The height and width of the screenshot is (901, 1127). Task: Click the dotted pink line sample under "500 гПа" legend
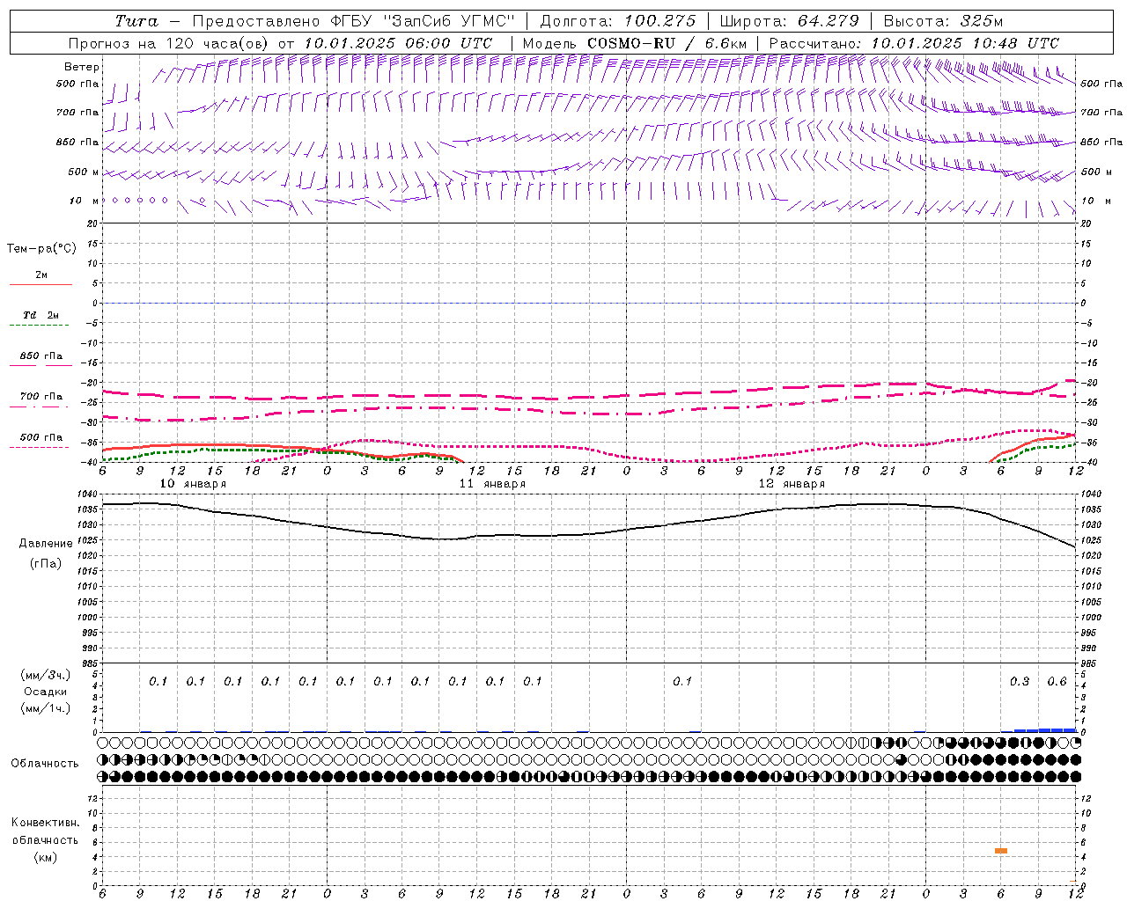click(x=39, y=447)
